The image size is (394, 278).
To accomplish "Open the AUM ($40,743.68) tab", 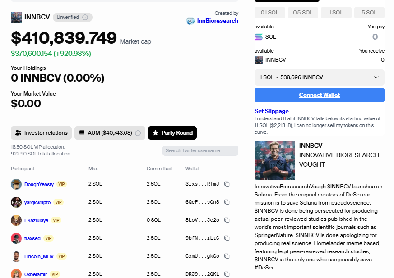I will 110,133.
